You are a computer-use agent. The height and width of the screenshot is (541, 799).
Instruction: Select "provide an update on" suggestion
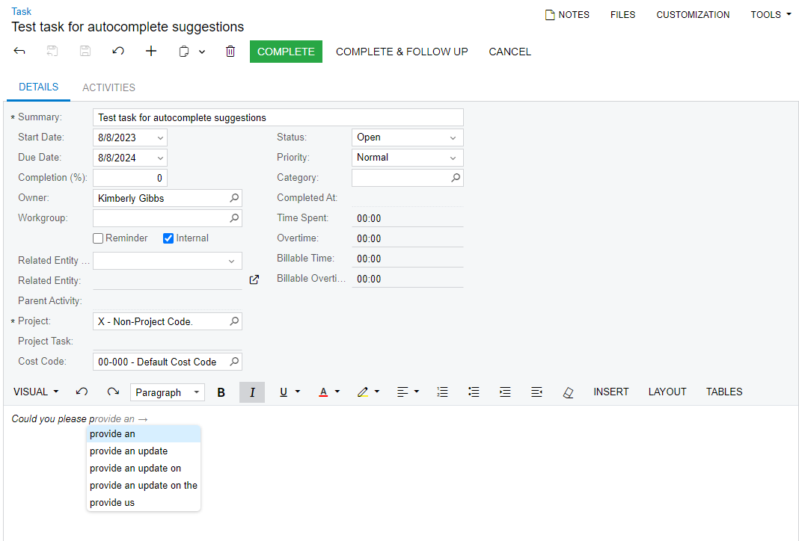(135, 469)
